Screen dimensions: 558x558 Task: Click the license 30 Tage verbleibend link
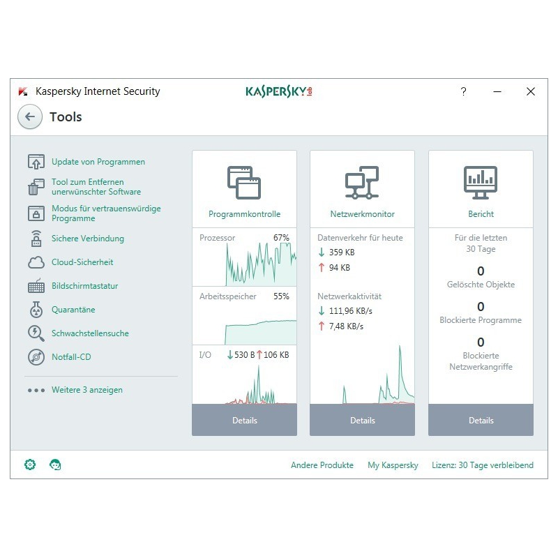pyautogui.click(x=483, y=465)
